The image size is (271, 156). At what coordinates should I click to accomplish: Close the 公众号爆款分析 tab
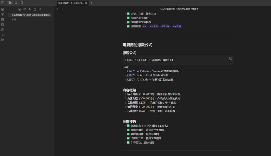coord(86,3)
